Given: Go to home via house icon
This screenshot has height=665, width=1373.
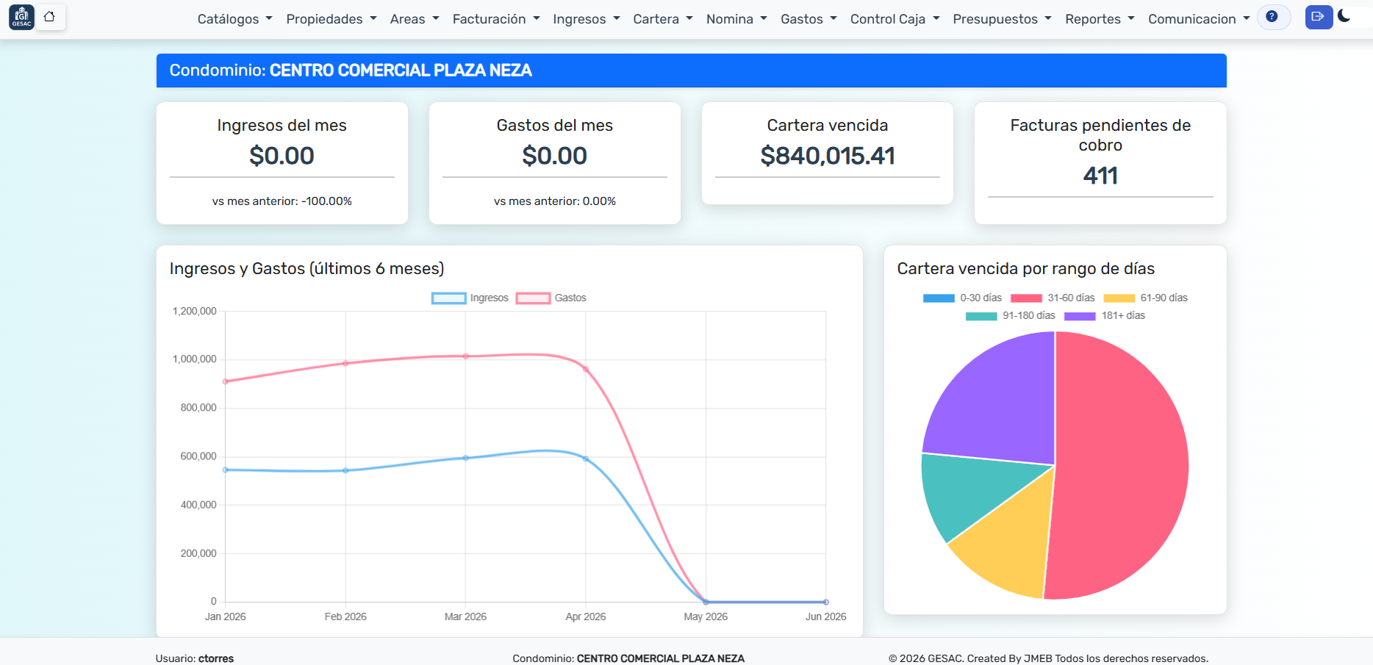Looking at the screenshot, I should [x=49, y=16].
